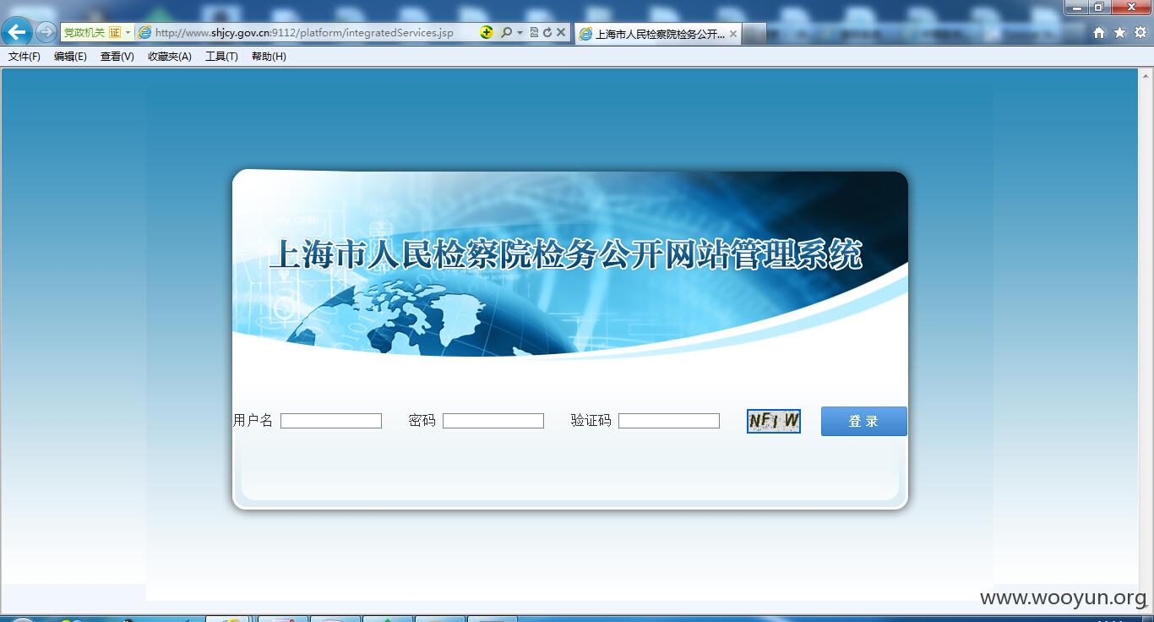Open Favorites with the star icon

(x=1120, y=32)
